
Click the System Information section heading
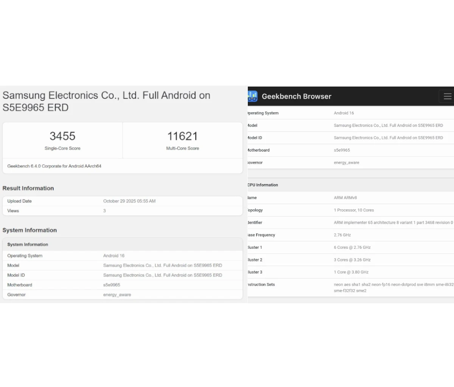[30, 230]
